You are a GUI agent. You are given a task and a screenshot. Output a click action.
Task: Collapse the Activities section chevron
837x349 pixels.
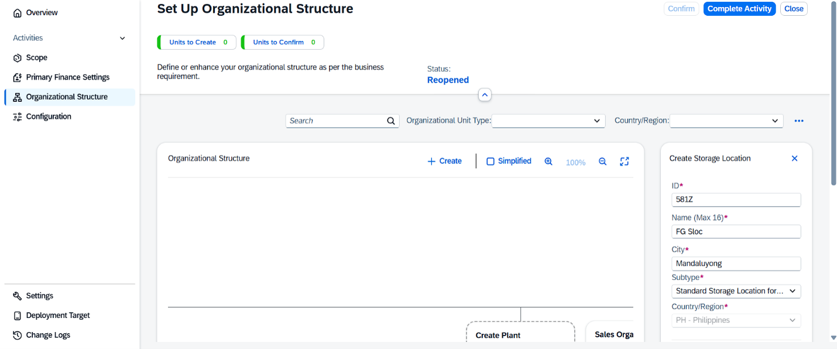[122, 38]
